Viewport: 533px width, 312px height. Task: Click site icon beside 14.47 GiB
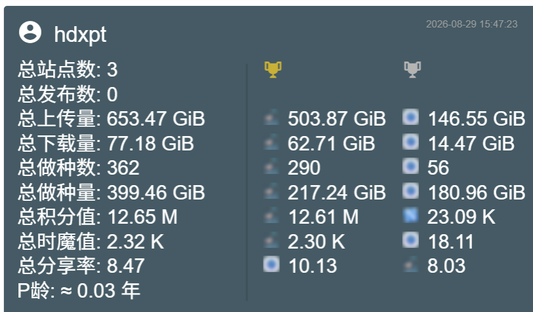click(410, 142)
